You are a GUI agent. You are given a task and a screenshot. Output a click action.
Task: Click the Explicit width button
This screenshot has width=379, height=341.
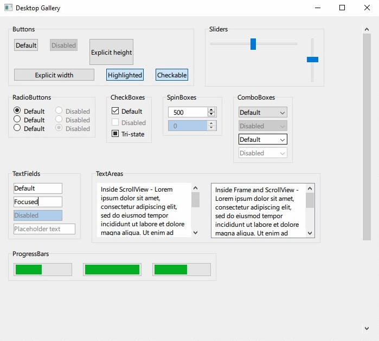tap(54, 75)
